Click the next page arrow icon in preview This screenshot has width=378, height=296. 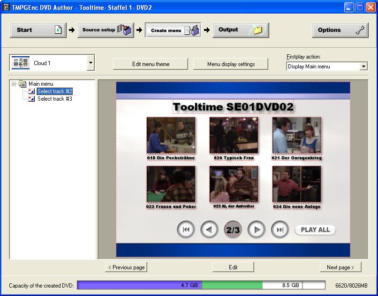click(257, 229)
